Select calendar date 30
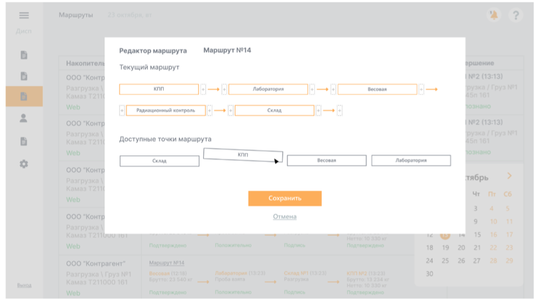Viewport: 539px width, 305px height. point(430,274)
